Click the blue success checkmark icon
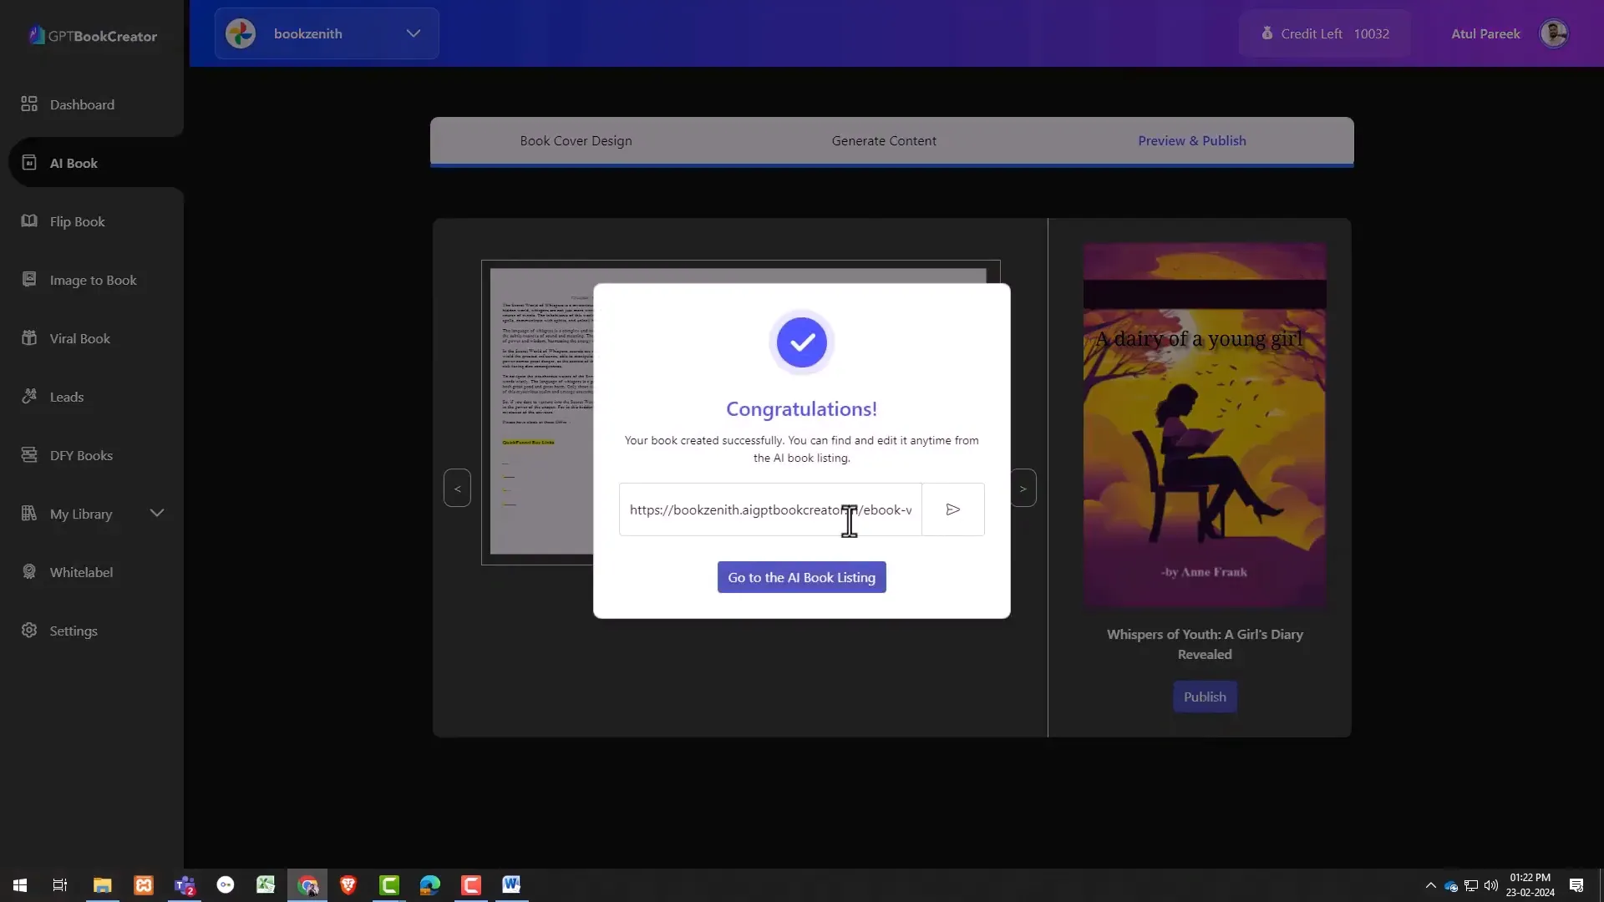 tap(802, 342)
